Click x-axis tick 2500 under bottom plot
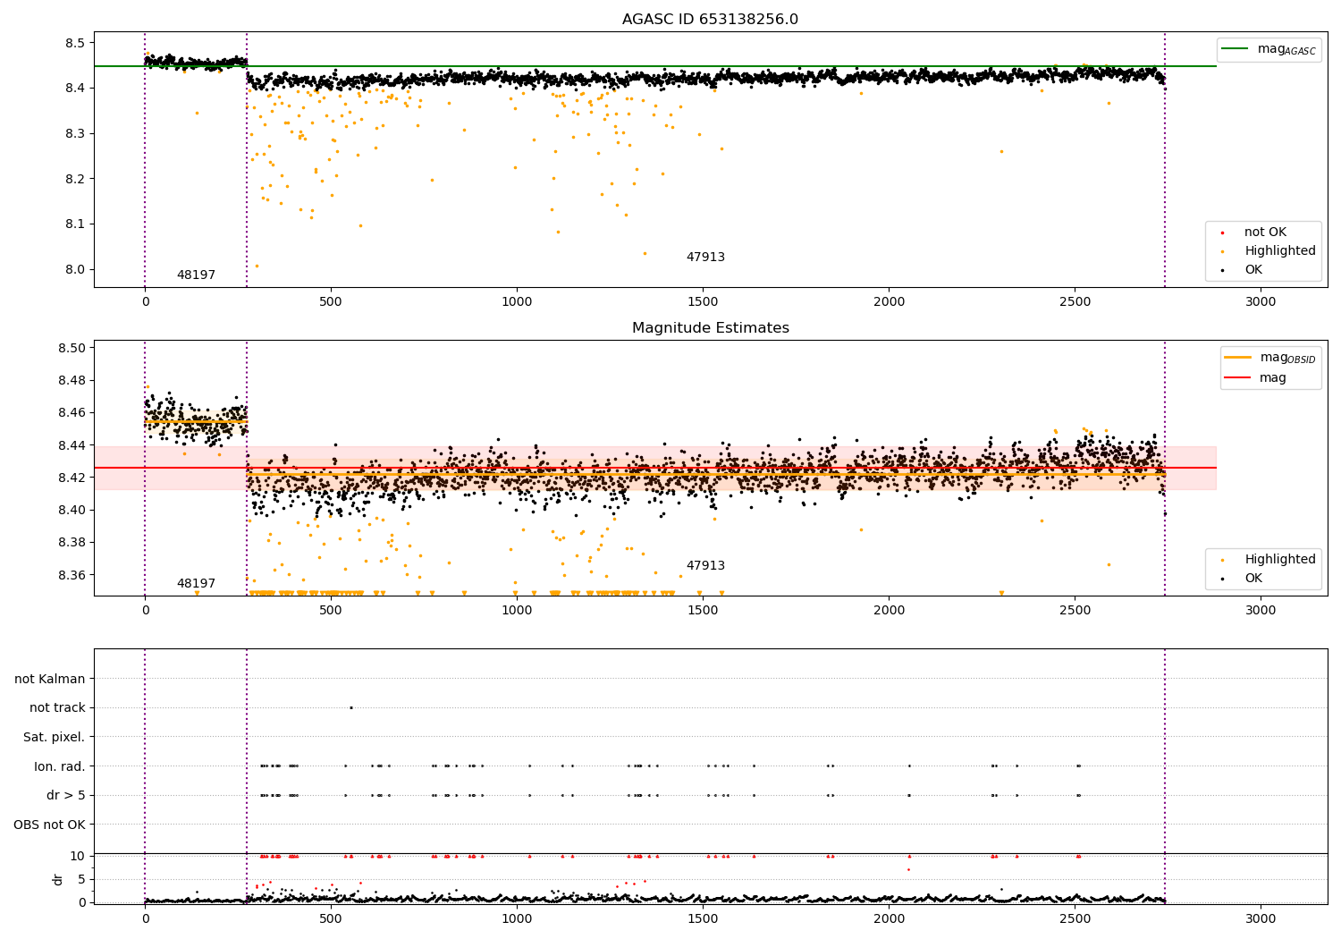 point(1075,918)
